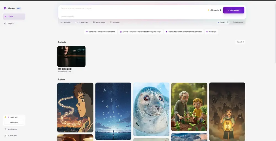Expand the Advance settings
Image resolution: width=276 pixels, height=141 pixels.
115,22
